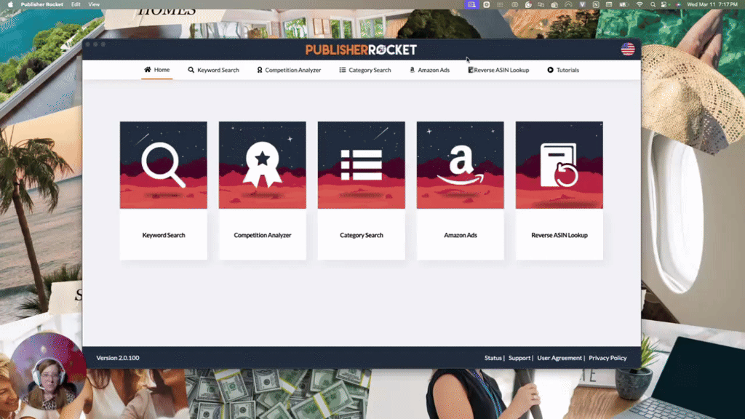Switch to the Home tab

click(157, 70)
